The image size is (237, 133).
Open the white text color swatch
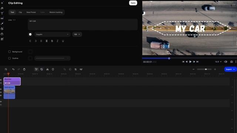click(30, 34)
